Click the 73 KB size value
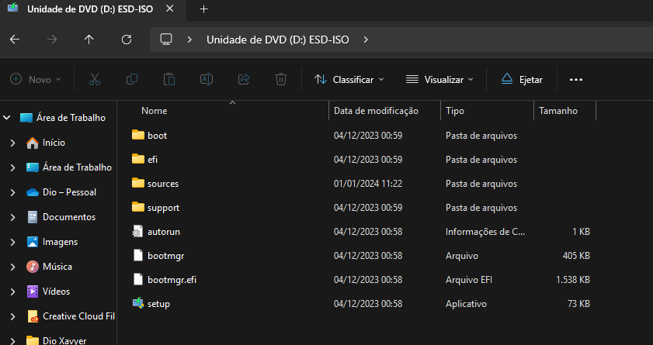This screenshot has width=653, height=345. (x=578, y=304)
